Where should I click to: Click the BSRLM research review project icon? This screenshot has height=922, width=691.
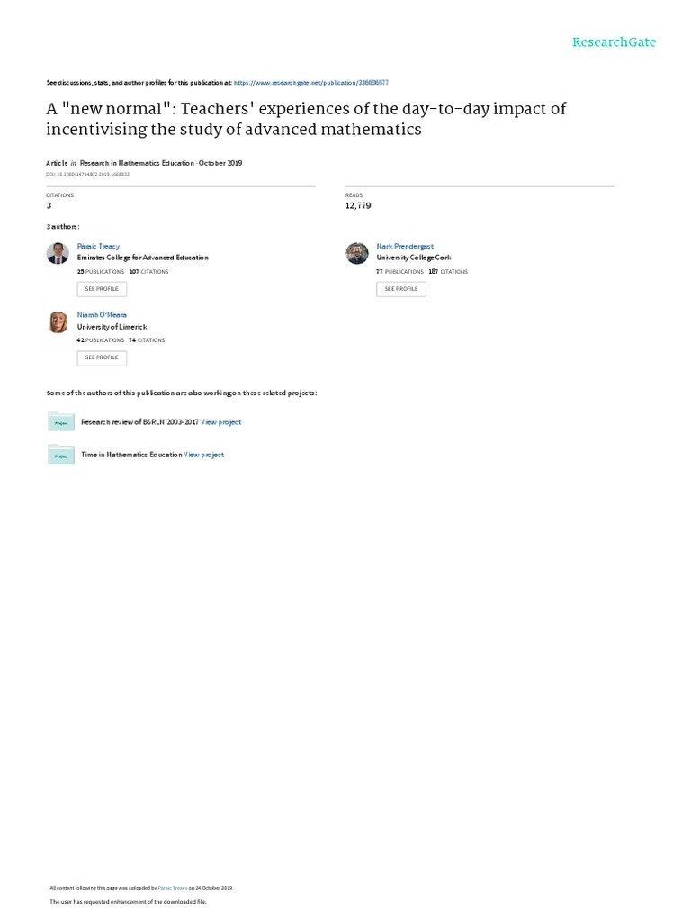(x=60, y=421)
